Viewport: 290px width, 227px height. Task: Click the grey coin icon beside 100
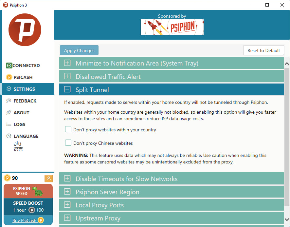click(x=32, y=210)
